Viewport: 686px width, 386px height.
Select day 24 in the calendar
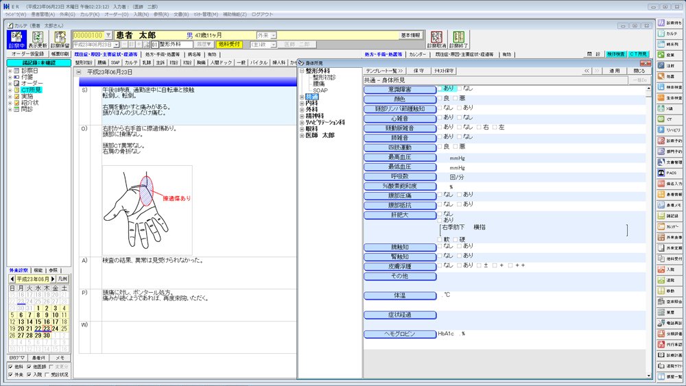point(55,328)
